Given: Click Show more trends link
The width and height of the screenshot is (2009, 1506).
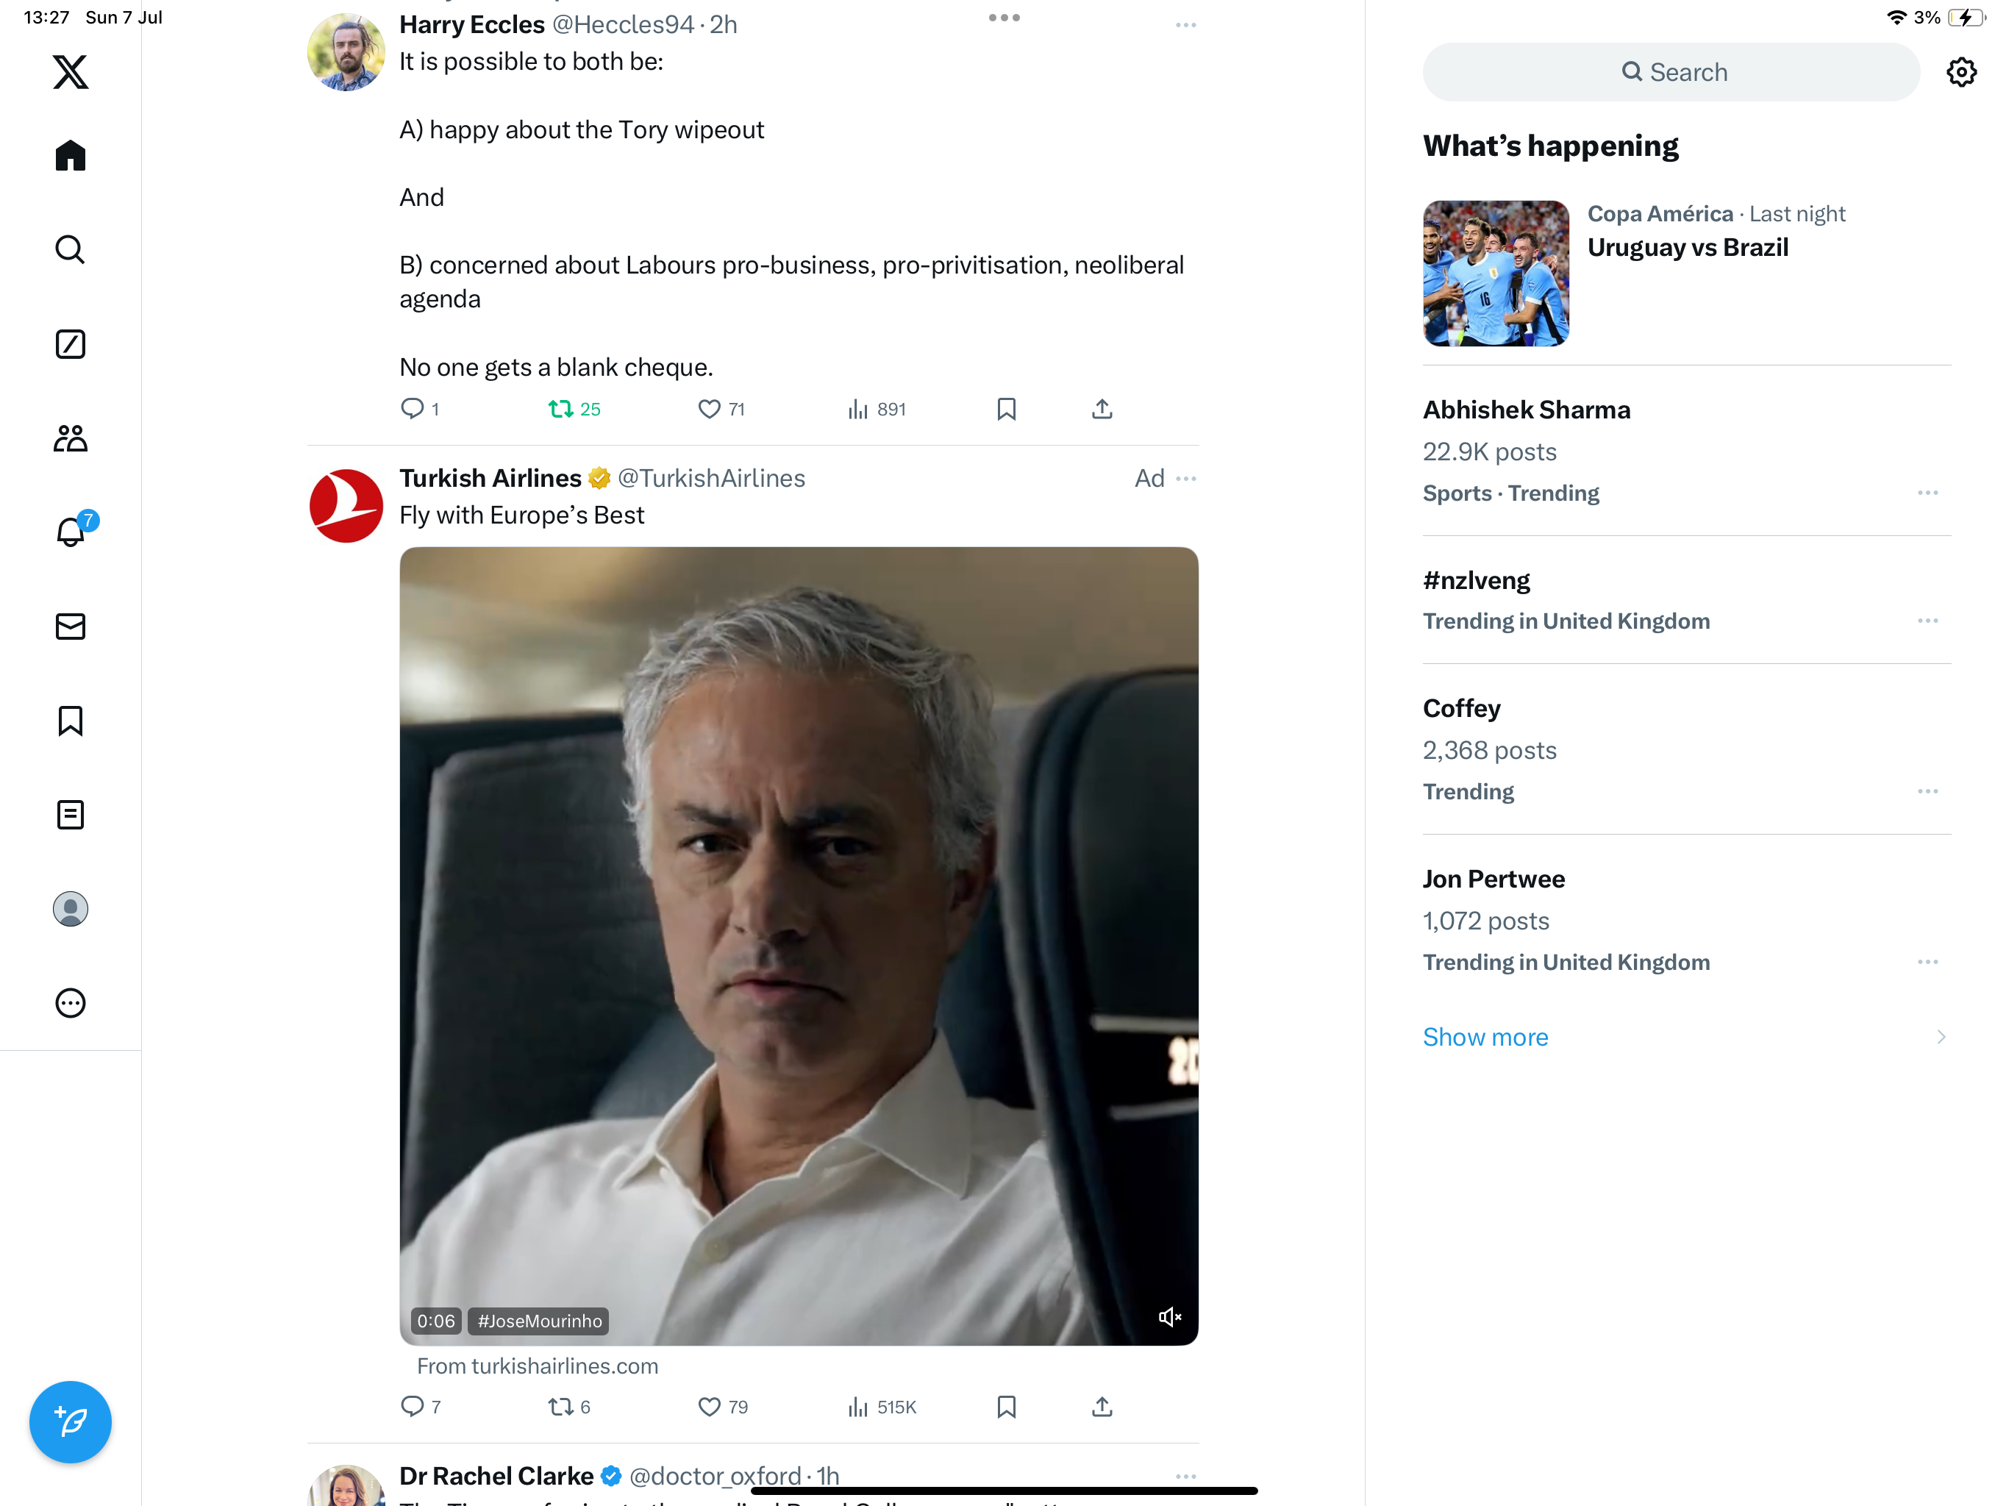Looking at the screenshot, I should pyautogui.click(x=1485, y=1038).
